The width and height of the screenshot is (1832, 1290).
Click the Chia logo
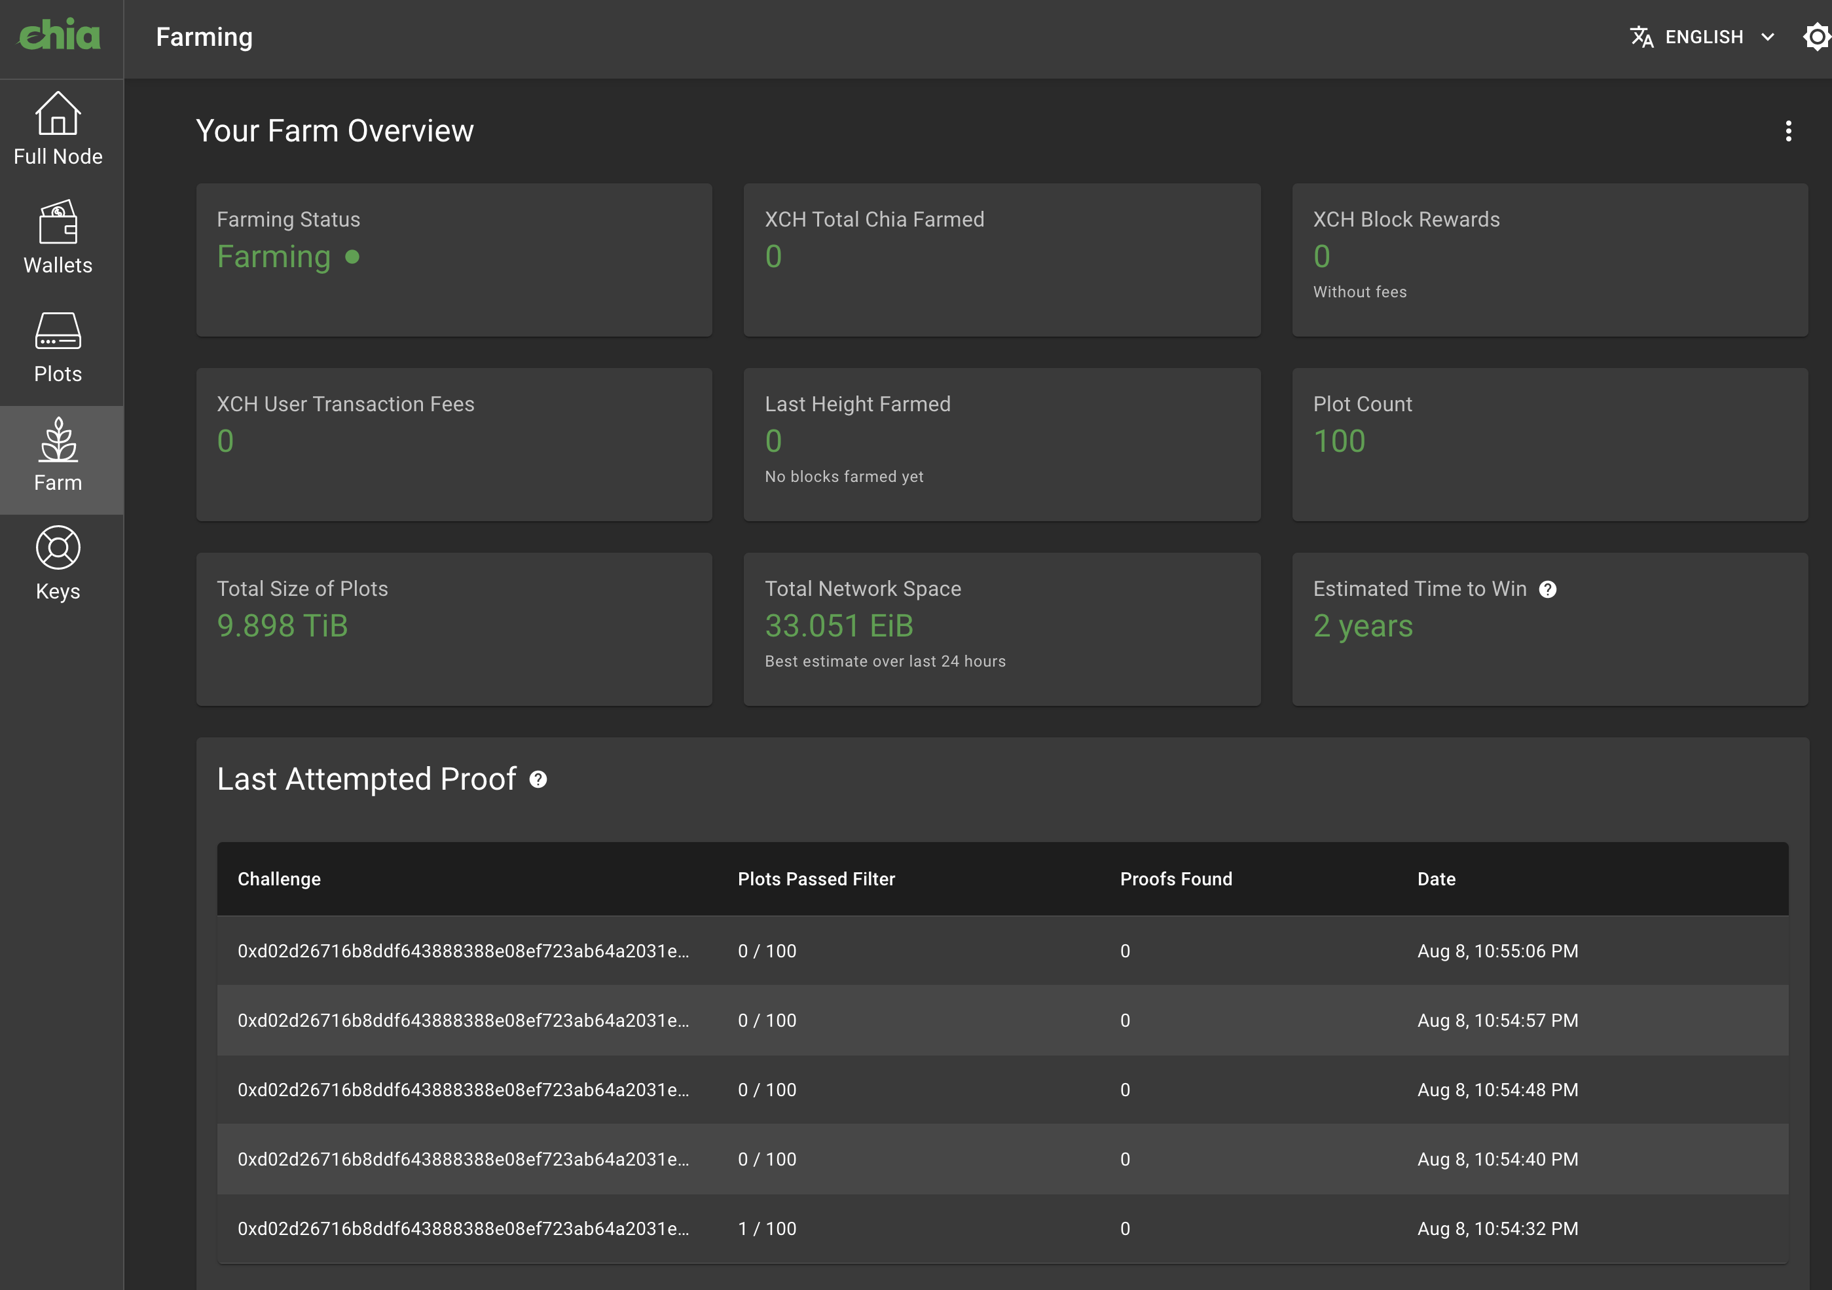click(x=60, y=35)
